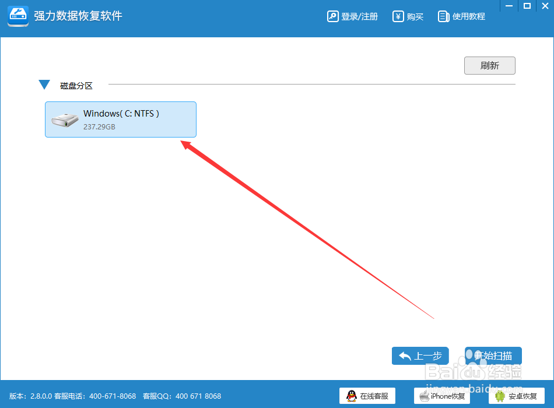
Task: Maximize the recovery software window
Action: point(527,6)
